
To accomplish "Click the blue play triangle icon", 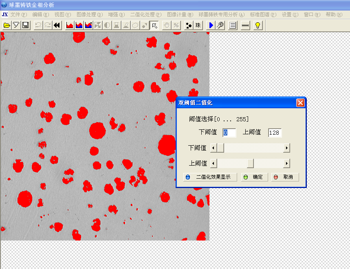I will click(x=211, y=25).
